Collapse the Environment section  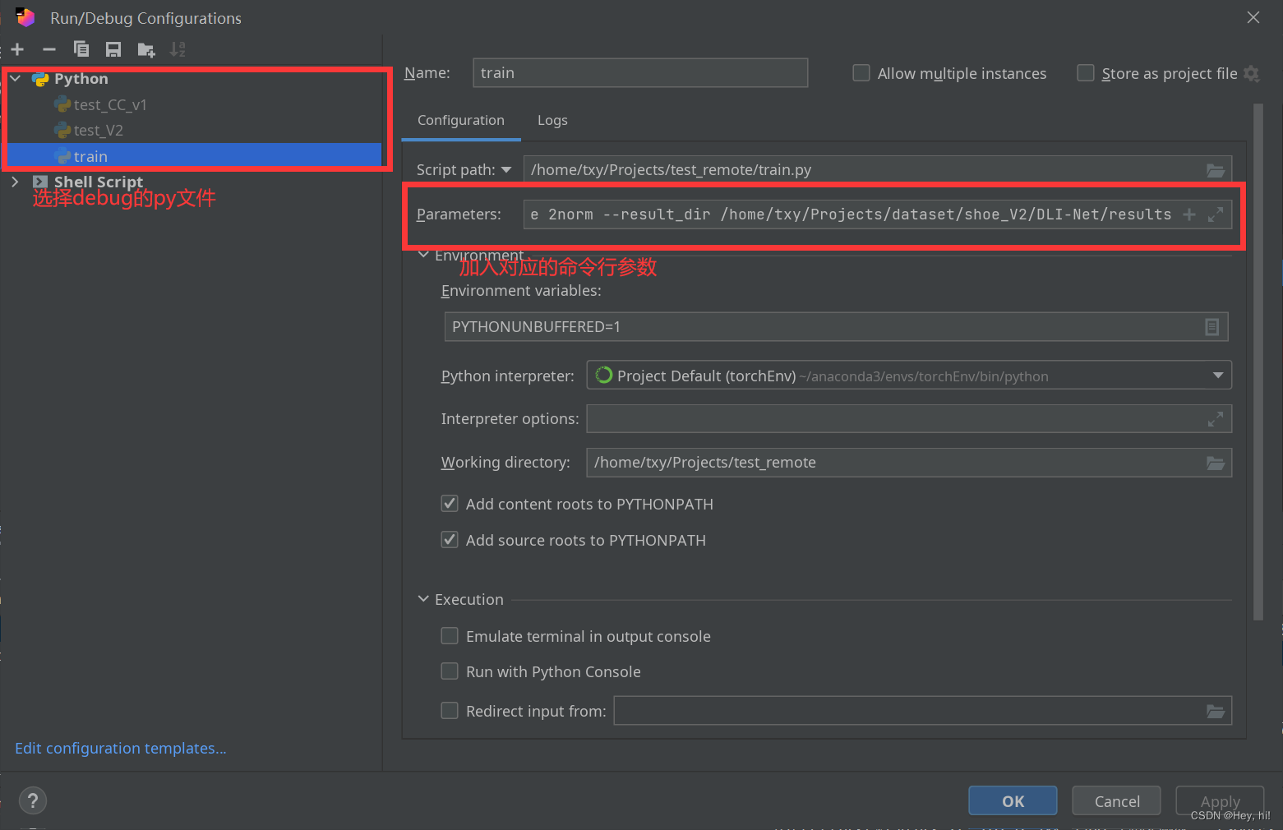(423, 255)
